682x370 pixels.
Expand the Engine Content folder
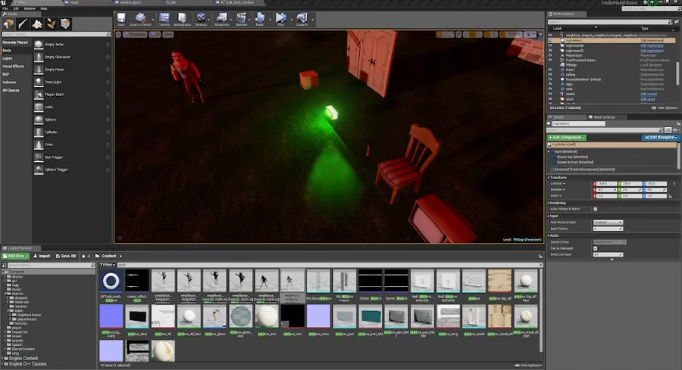2,359
